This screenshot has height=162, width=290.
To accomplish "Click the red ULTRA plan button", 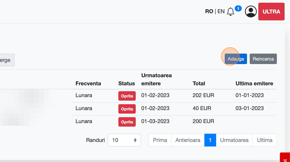I will tap(271, 12).
